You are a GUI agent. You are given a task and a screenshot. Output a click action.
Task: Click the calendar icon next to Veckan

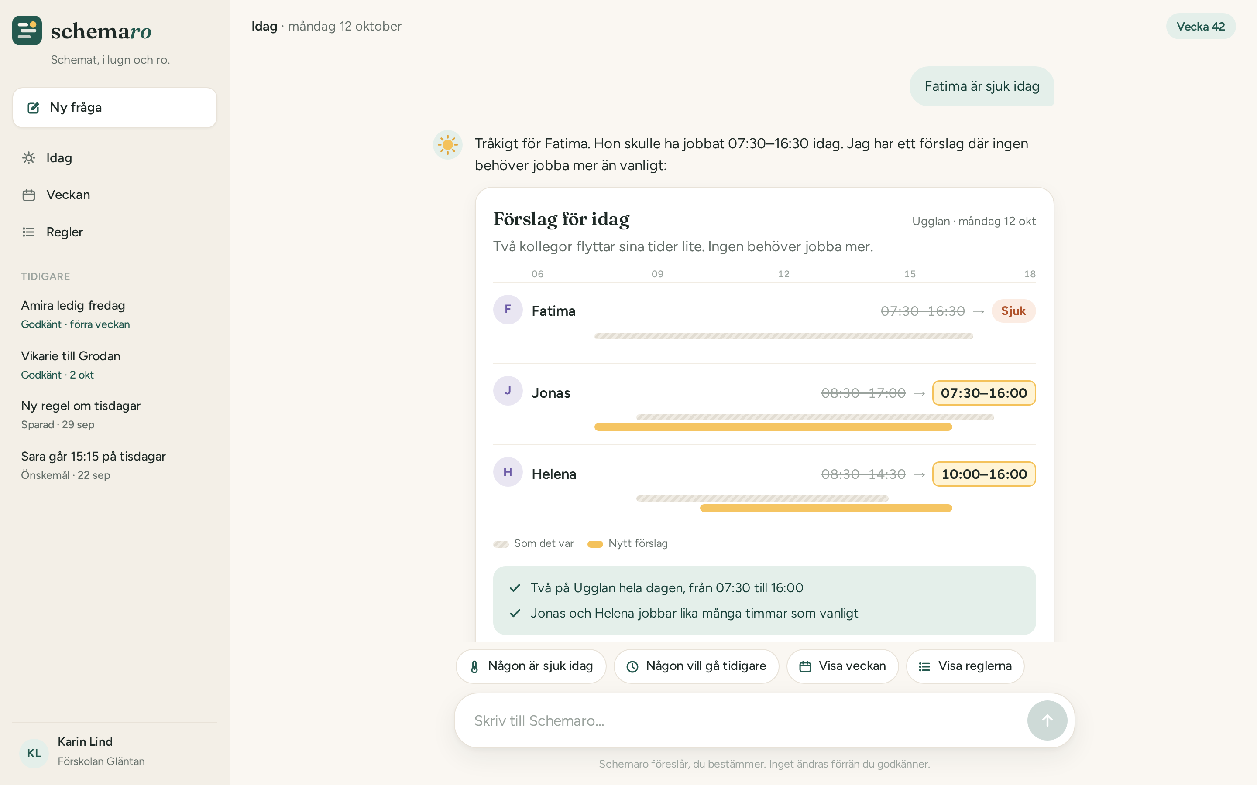click(x=29, y=195)
